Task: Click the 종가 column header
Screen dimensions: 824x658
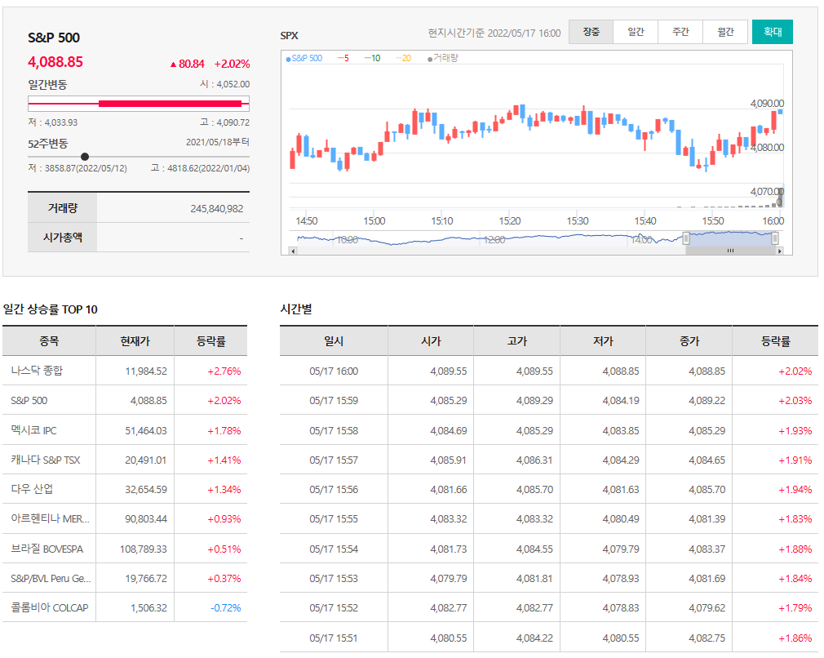Action: pos(689,340)
